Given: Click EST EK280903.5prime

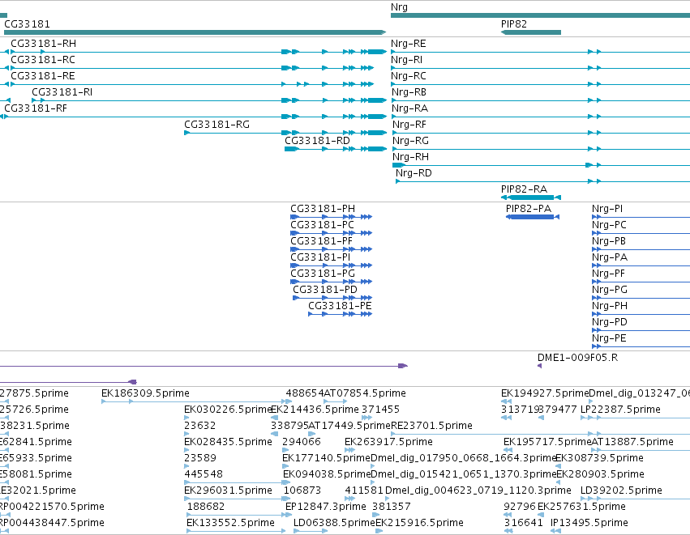Looking at the screenshot, I should click(600, 475).
